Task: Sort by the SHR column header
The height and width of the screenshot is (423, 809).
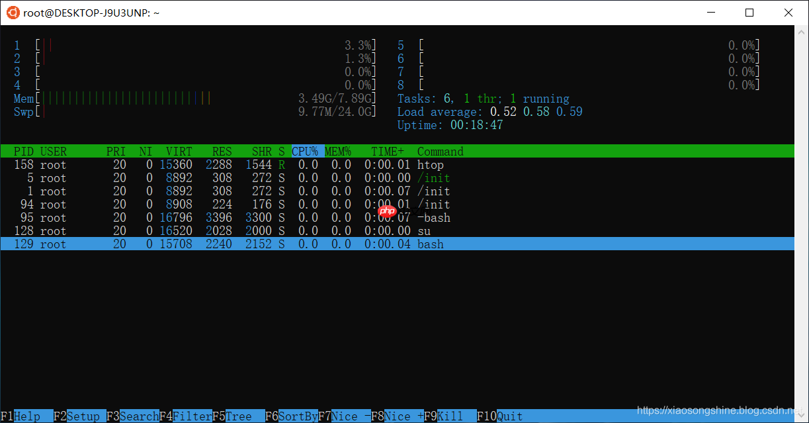Action: 262,152
